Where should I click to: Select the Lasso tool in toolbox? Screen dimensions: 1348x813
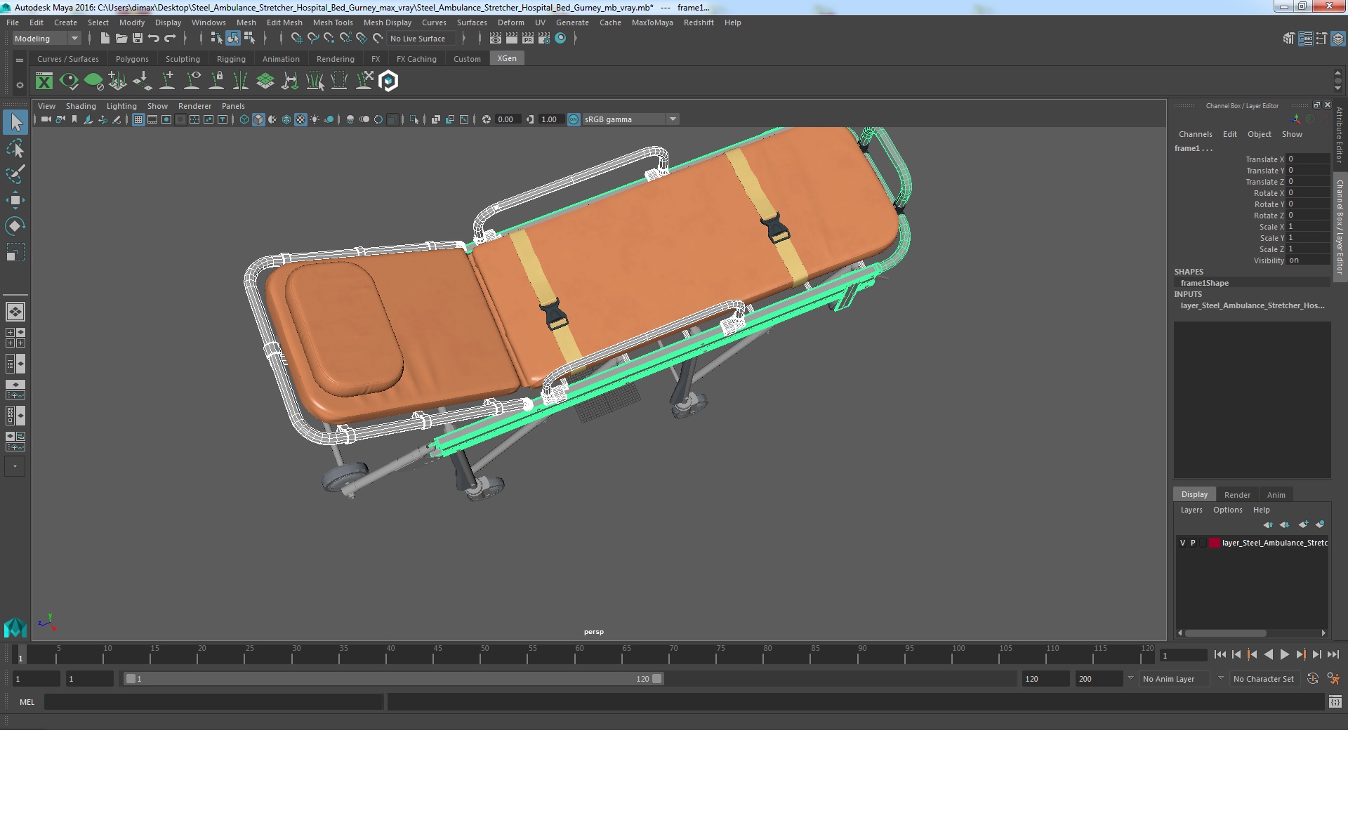pyautogui.click(x=15, y=149)
